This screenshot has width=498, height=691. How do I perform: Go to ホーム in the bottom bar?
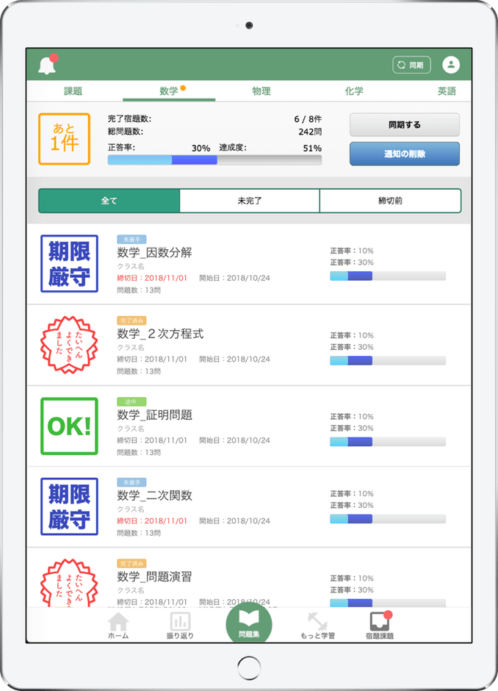(118, 625)
